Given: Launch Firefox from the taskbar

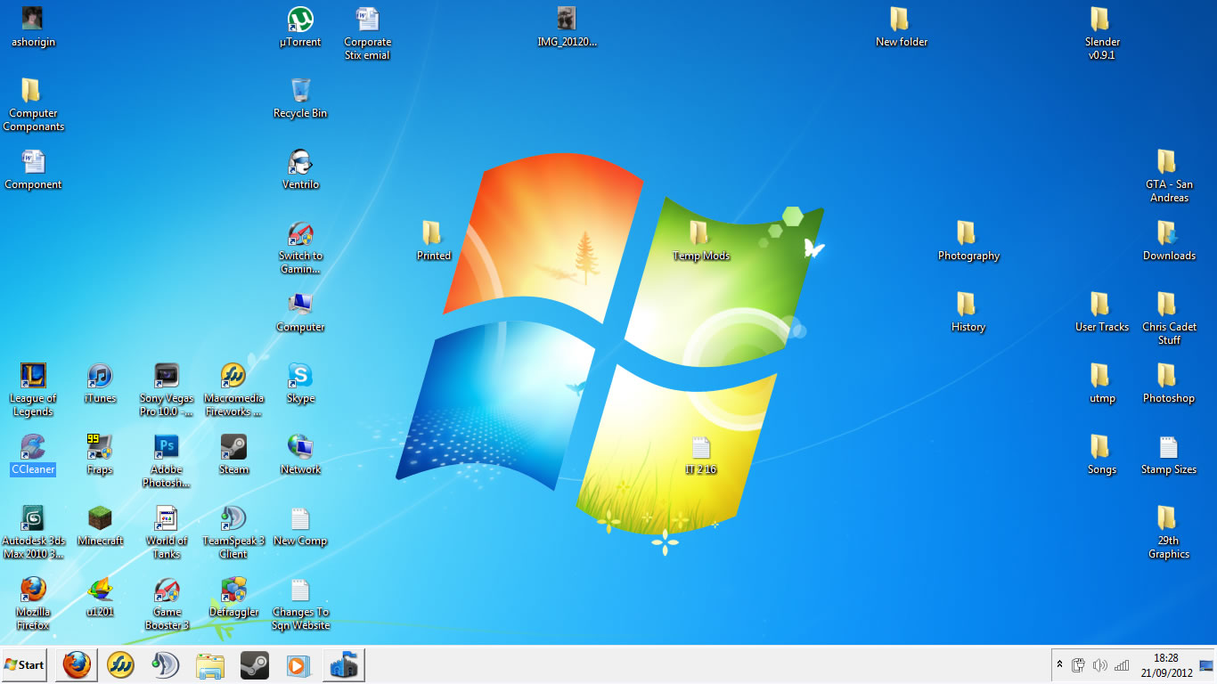Looking at the screenshot, I should click(76, 664).
